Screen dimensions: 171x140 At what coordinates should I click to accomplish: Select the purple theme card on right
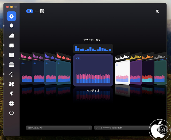136,72
